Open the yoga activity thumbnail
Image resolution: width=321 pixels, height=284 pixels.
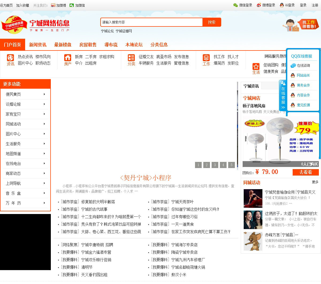253,198
